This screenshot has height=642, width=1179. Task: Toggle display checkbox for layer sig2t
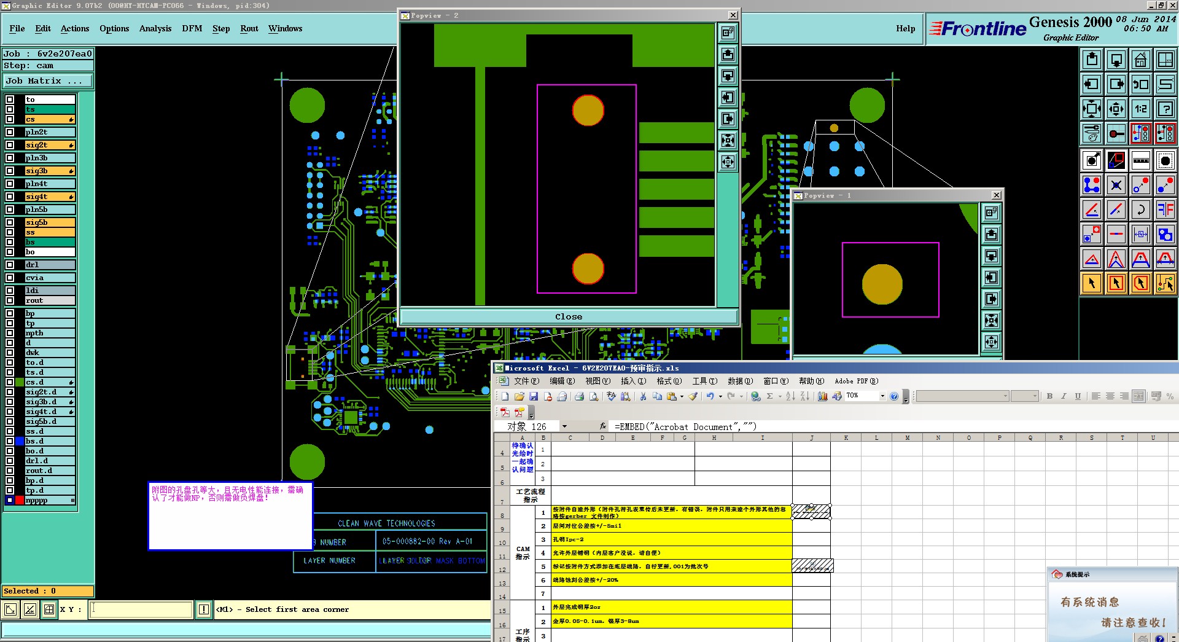pyautogui.click(x=10, y=145)
